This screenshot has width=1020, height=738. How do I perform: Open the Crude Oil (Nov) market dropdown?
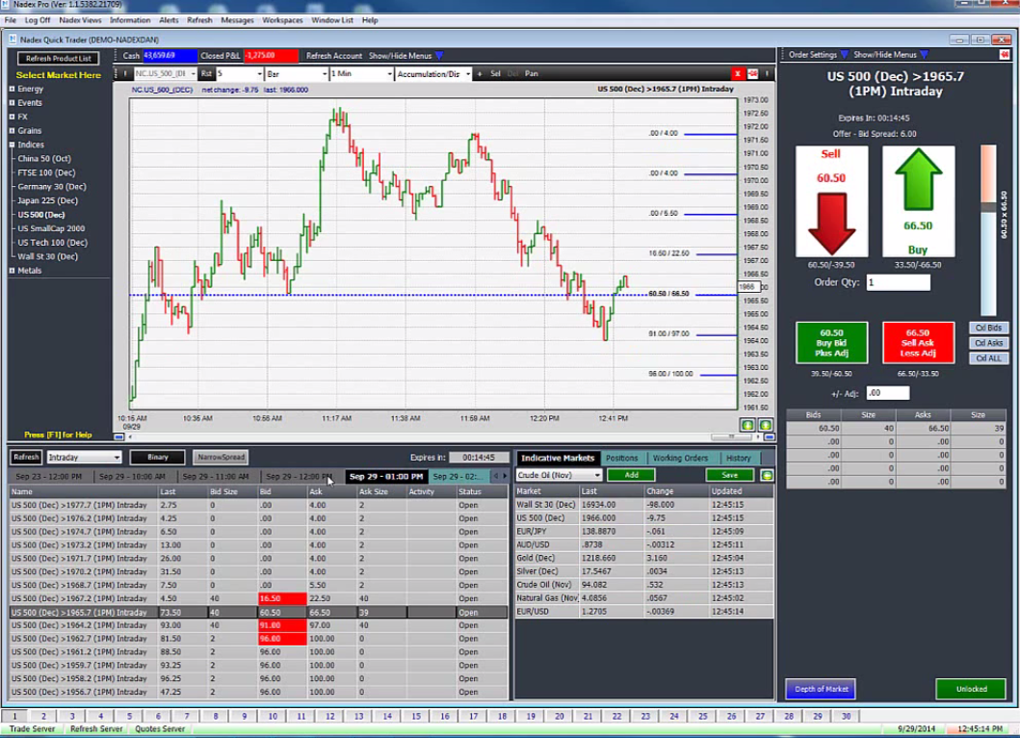point(559,475)
